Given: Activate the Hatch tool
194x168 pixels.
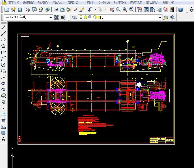Looking at the screenshot, I should pos(3,114).
